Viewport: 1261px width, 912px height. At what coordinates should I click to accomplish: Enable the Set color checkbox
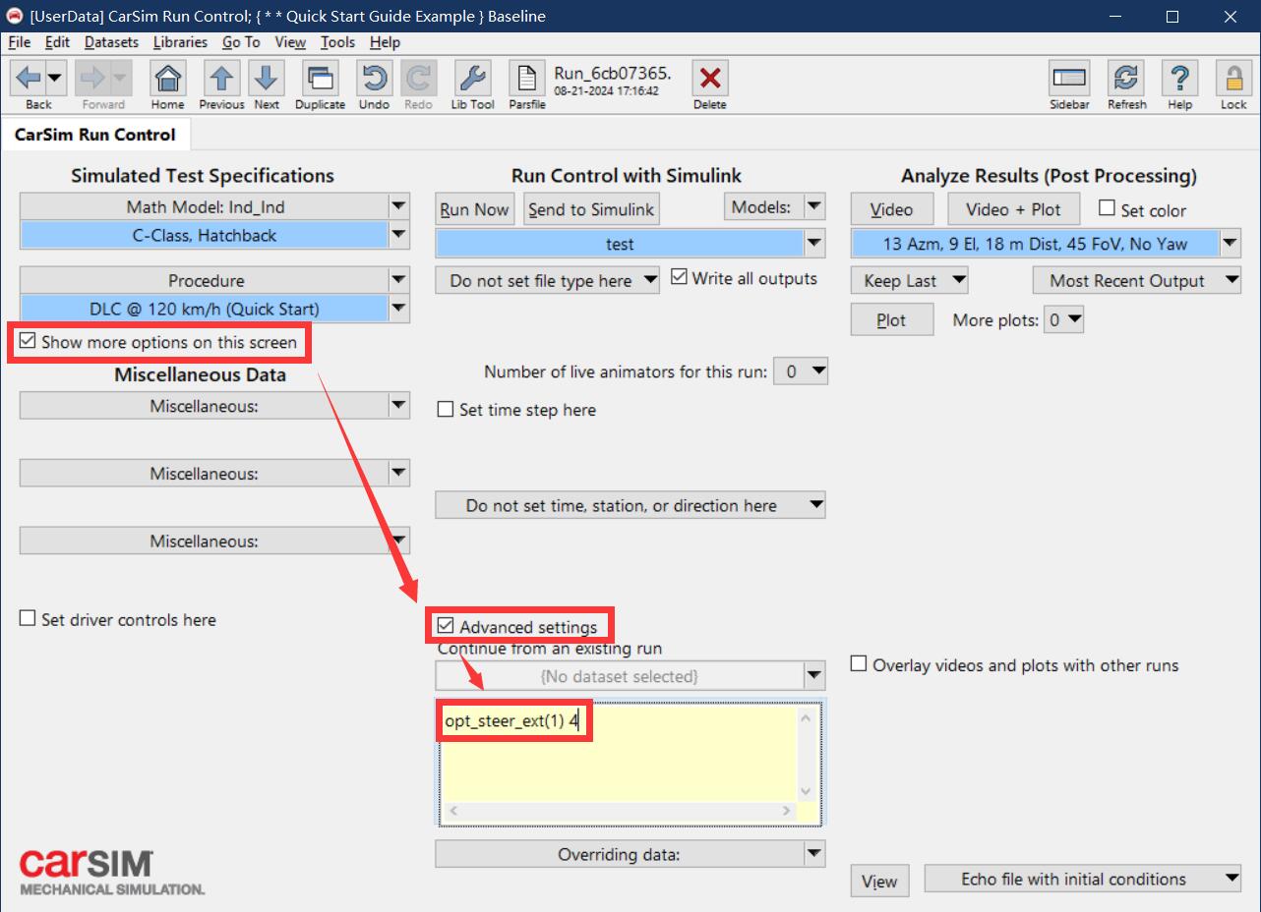(1107, 208)
